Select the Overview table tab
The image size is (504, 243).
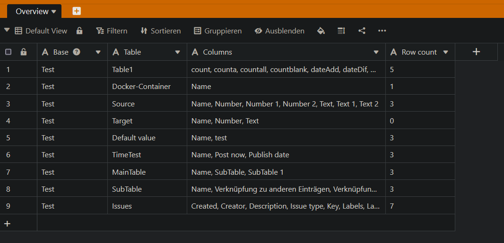click(32, 11)
